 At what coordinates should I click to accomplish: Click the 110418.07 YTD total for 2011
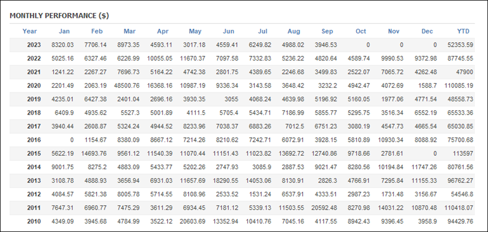[459, 208]
